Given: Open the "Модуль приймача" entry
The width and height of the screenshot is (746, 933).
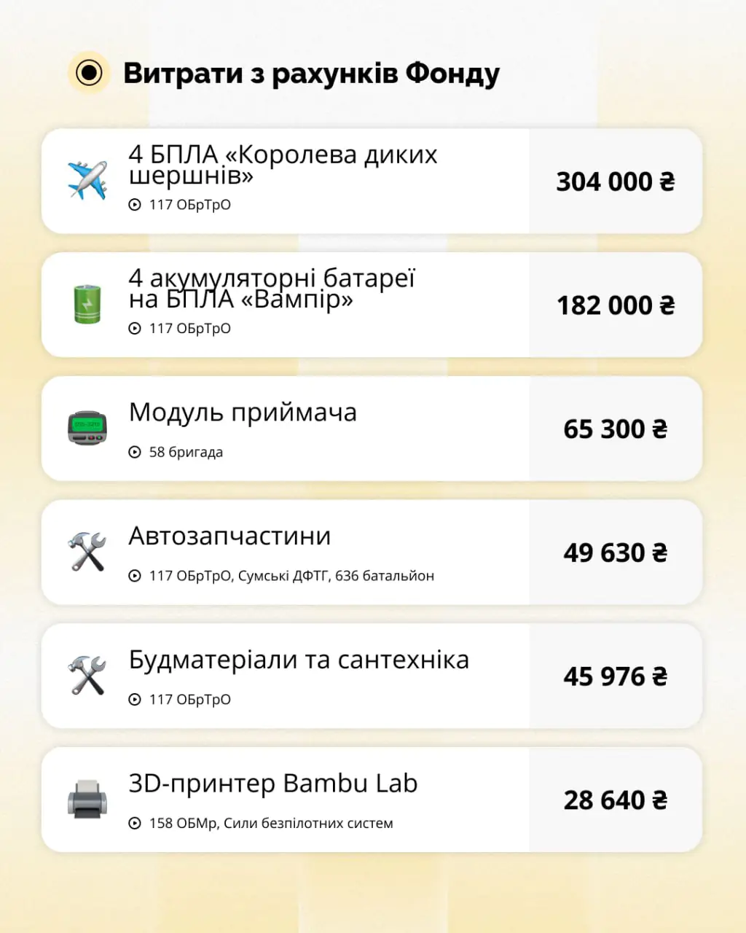Looking at the screenshot, I should point(243,413).
